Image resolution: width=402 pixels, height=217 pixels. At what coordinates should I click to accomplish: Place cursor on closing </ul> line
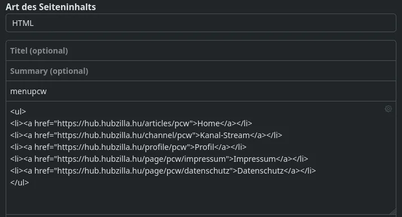pos(20,183)
